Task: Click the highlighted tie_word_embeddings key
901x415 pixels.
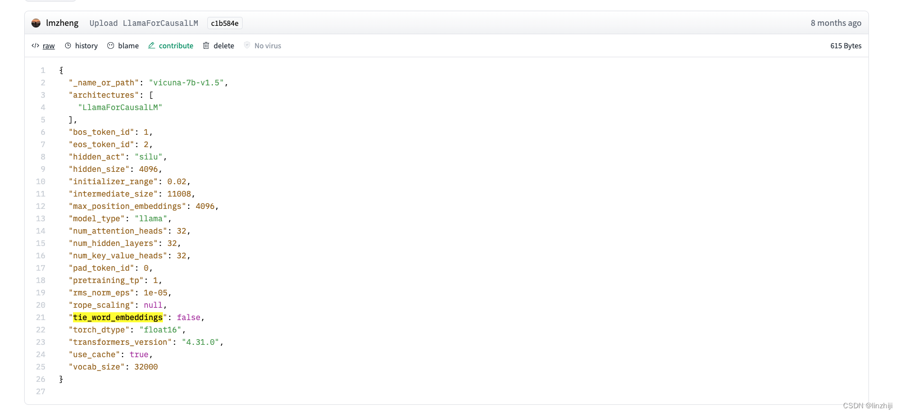Action: point(118,317)
